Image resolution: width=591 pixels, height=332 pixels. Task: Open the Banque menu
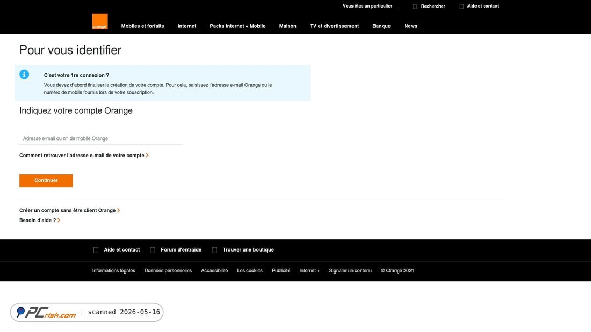tap(381, 26)
